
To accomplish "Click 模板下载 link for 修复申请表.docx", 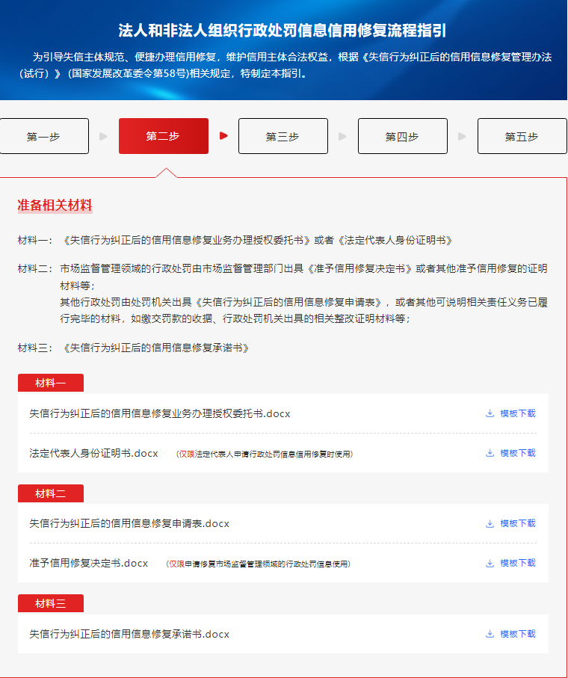I will point(518,523).
